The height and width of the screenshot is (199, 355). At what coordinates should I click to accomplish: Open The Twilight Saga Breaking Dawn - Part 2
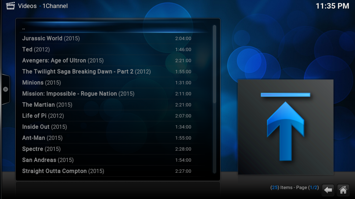(86, 72)
